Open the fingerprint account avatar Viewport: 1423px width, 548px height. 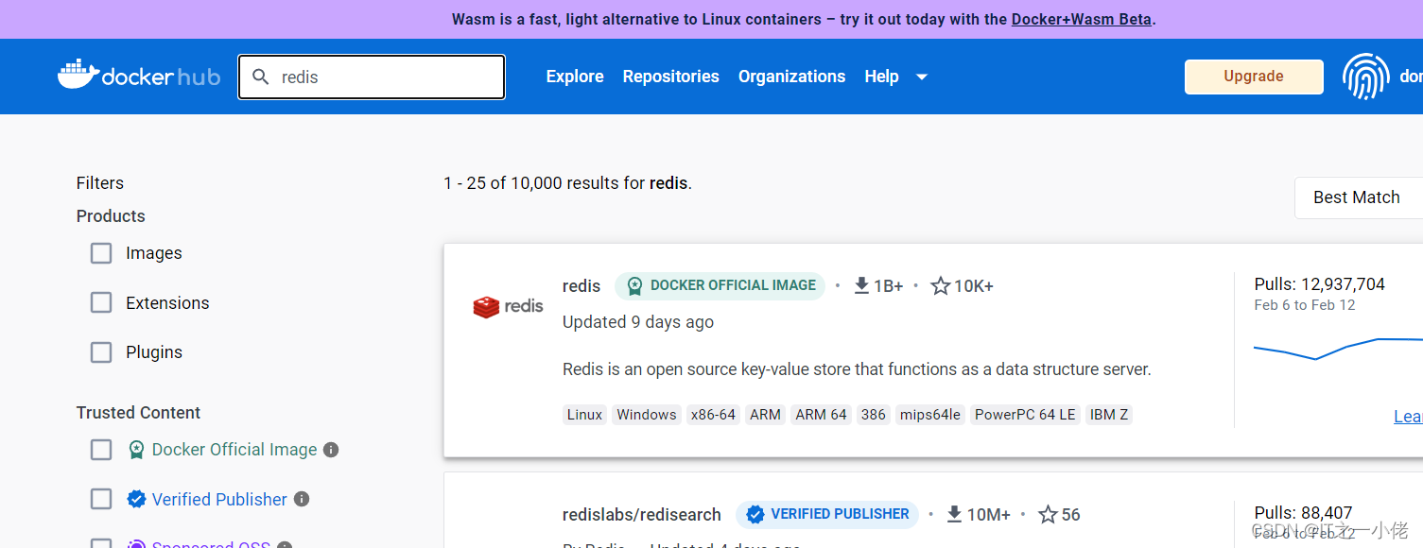coord(1366,77)
